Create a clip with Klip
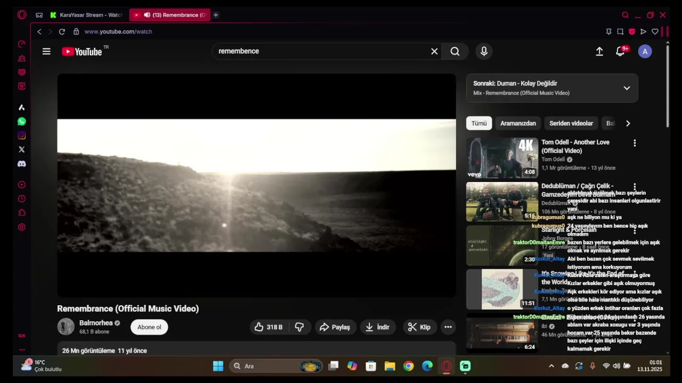Screen dimensions: 682x383 [419, 327]
